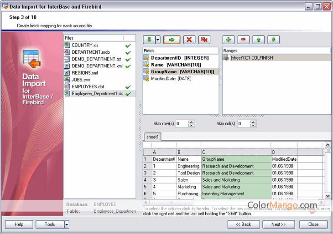Select the JOBS.csv file icon
Viewport: 333px width, 234px height.
click(x=67, y=80)
